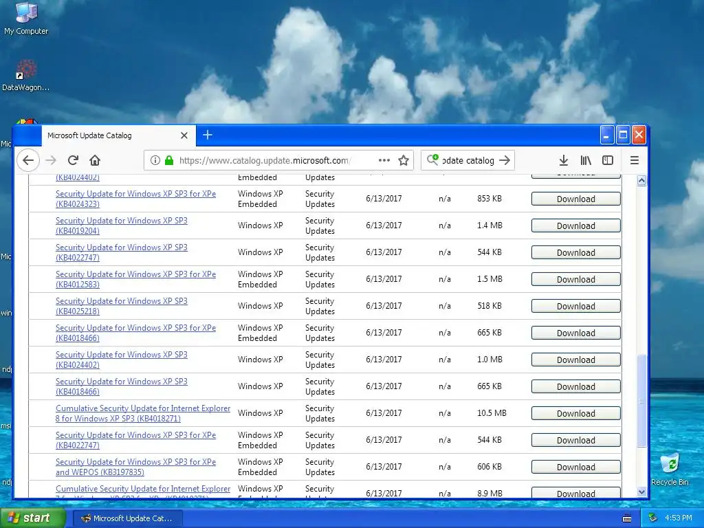
Task: Switch to Microsoft Update Catalog taskbar button
Action: coord(127,518)
